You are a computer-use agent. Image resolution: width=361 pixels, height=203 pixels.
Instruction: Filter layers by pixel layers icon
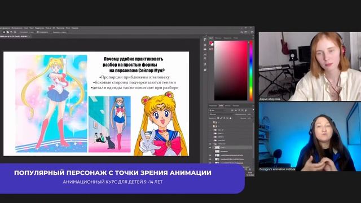232,111
